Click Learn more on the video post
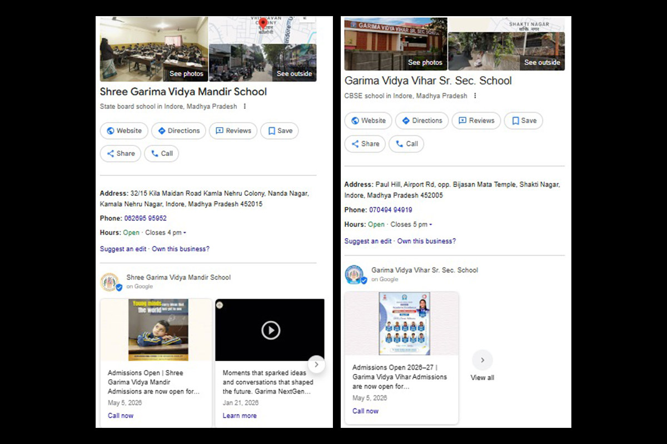The width and height of the screenshot is (667, 444). (240, 416)
